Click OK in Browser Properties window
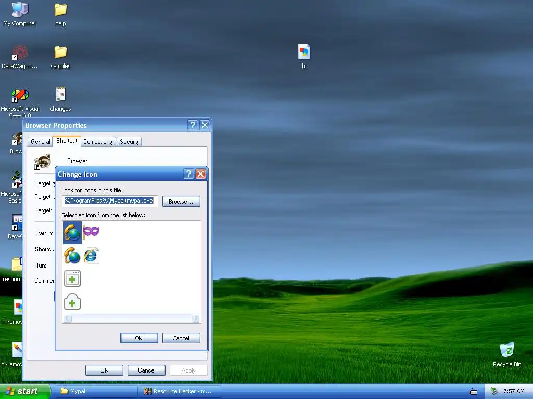Viewport: 533px width, 399px height. pyautogui.click(x=104, y=370)
